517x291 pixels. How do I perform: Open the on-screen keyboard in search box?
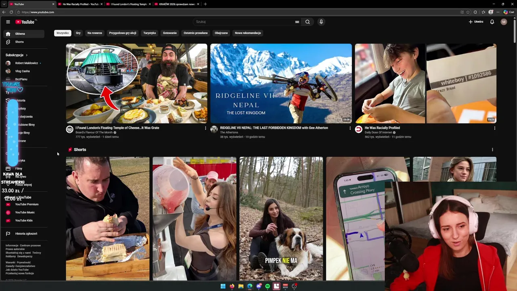pyautogui.click(x=297, y=22)
